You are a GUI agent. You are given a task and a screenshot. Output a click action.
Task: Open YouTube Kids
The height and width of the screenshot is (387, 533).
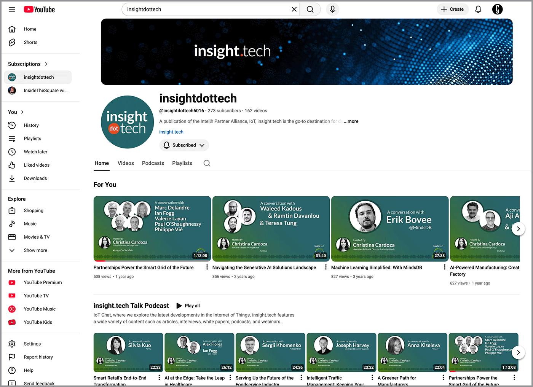pos(38,322)
